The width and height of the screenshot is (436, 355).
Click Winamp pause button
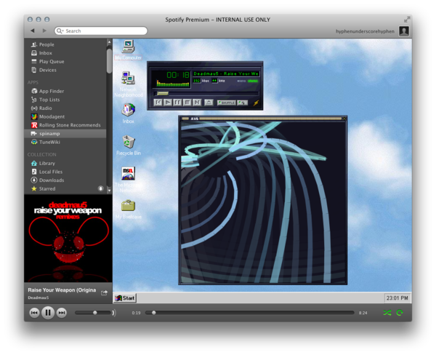(177, 103)
